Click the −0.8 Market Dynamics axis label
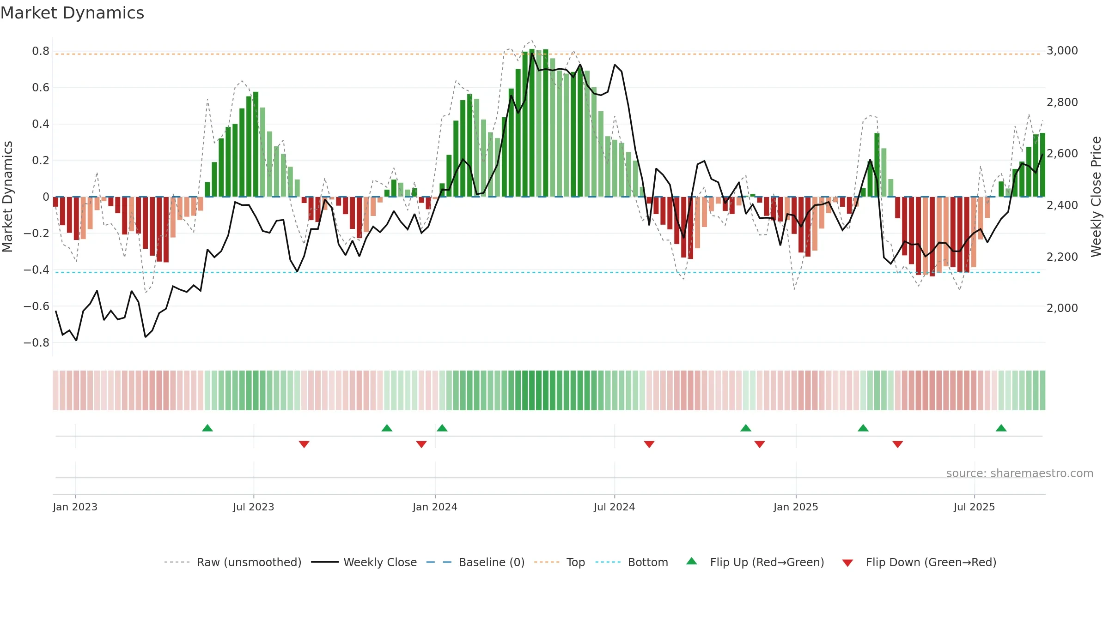The image size is (1109, 623). pos(36,342)
